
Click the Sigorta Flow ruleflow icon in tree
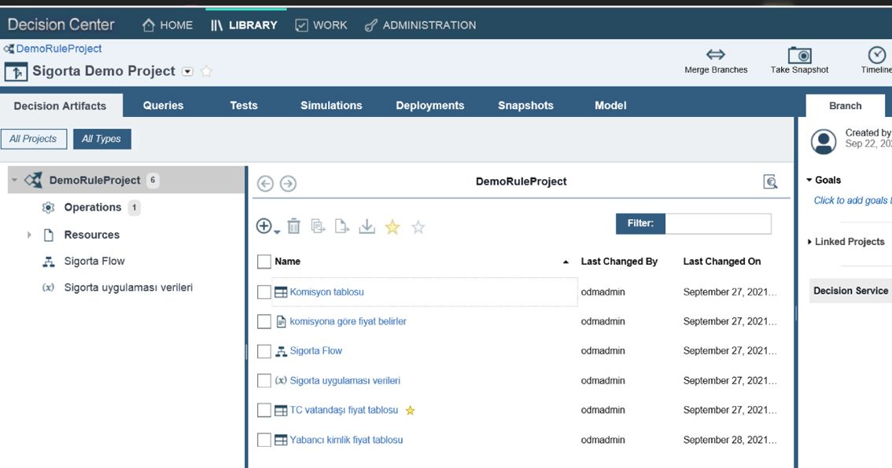click(49, 261)
